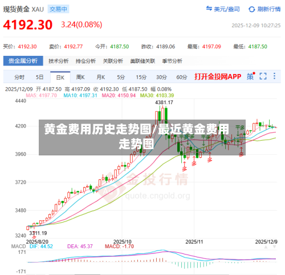The height and width of the screenshot is (275, 285).
Task: Click the DIF: 44.52 indicator label
Action: coord(41,247)
